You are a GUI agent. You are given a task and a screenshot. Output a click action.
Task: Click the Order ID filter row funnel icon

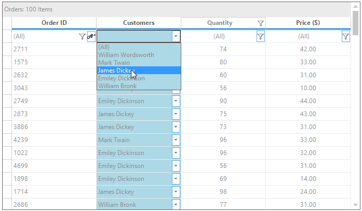pos(82,36)
